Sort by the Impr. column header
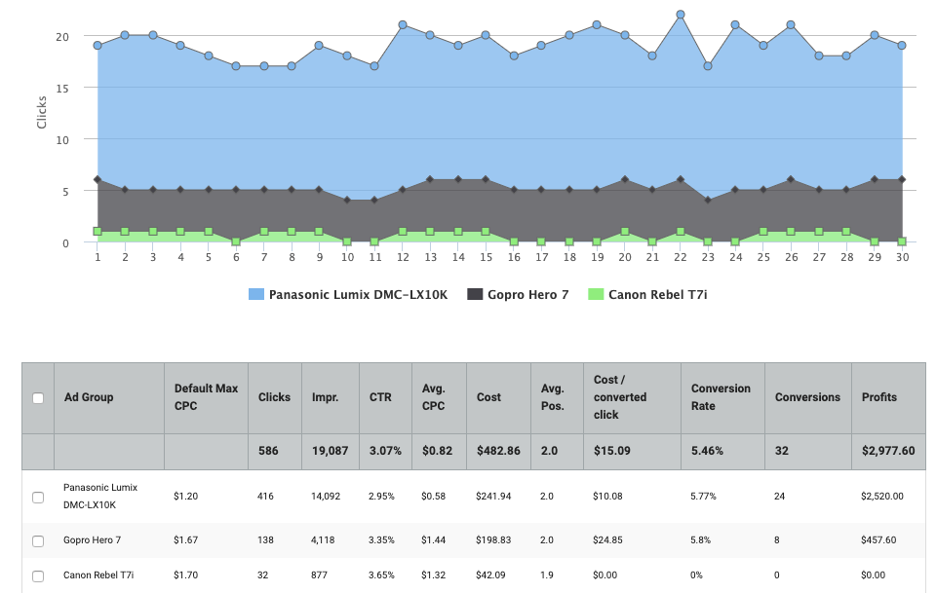 tap(325, 397)
